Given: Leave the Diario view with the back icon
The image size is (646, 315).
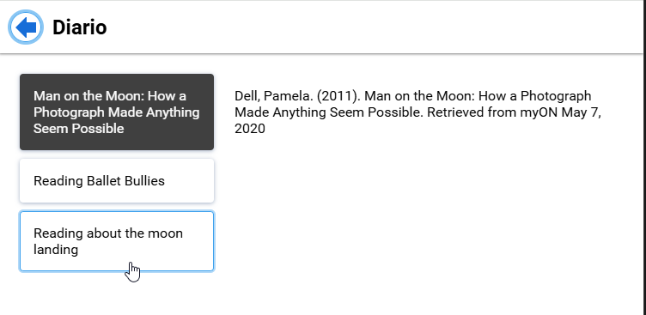Looking at the screenshot, I should (x=26, y=27).
